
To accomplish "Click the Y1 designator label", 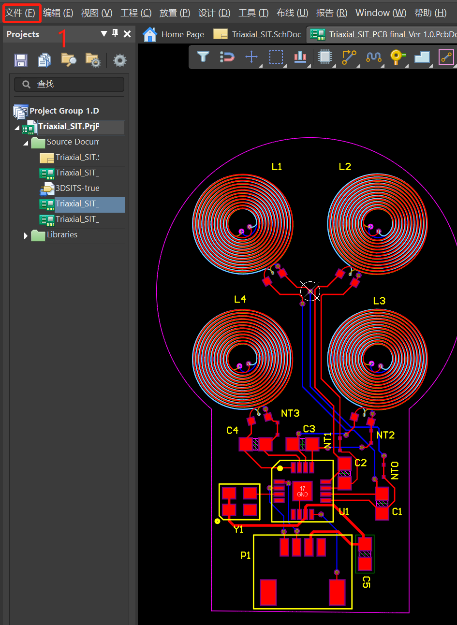I will (x=238, y=529).
